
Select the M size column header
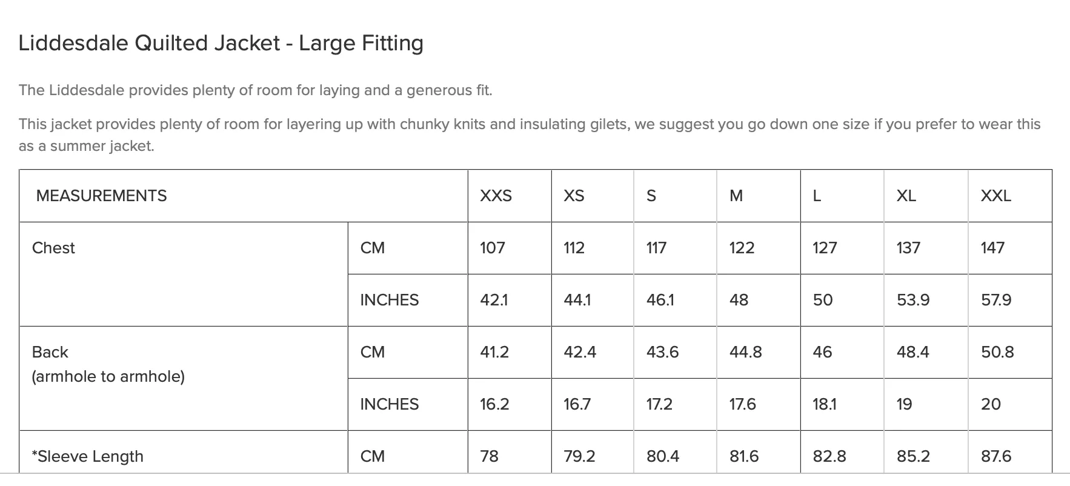click(x=759, y=196)
